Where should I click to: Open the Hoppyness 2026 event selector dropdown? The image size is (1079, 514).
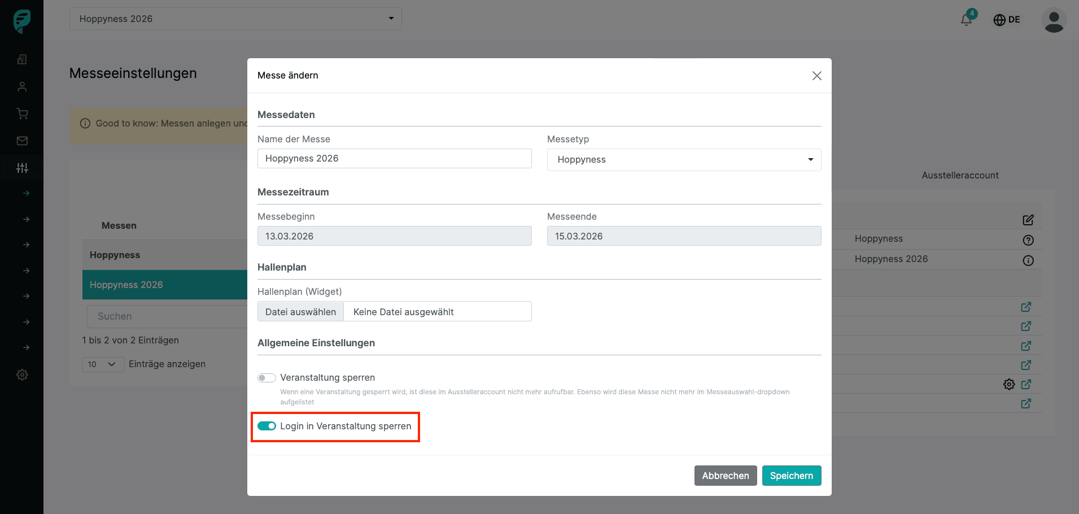235,19
